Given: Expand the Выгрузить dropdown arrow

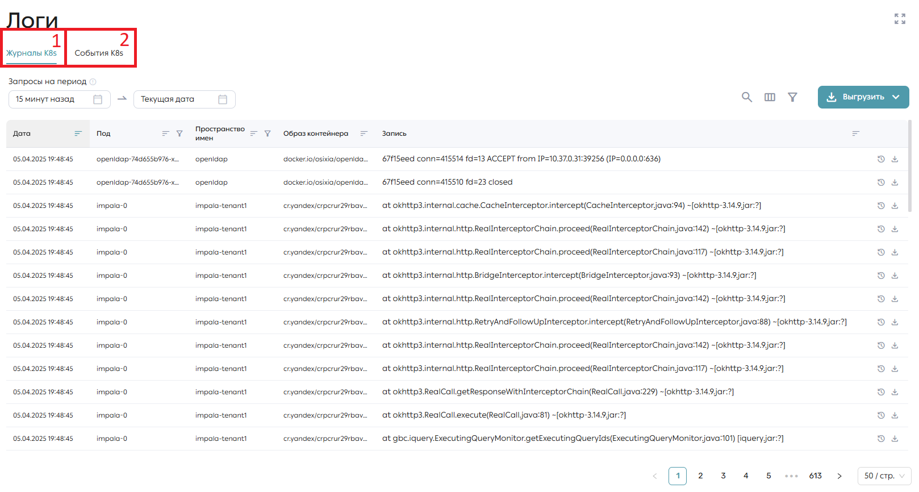Looking at the screenshot, I should pyautogui.click(x=896, y=97).
